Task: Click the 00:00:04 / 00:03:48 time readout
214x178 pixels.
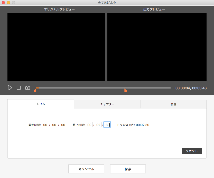Action: click(x=191, y=88)
